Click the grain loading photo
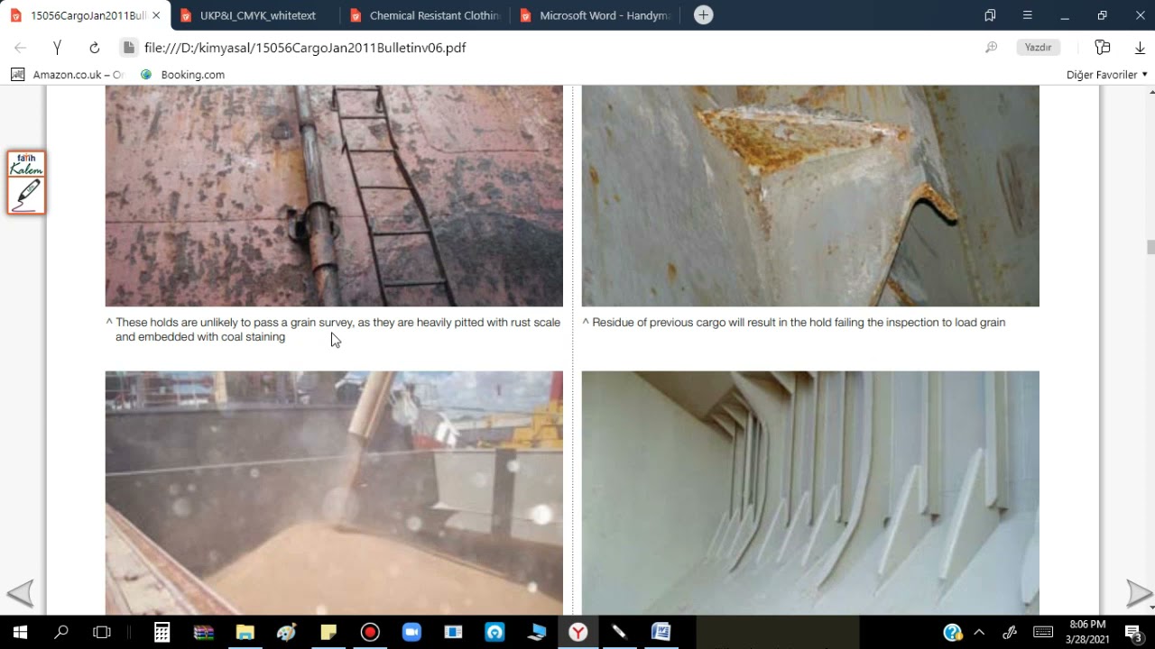Image resolution: width=1155 pixels, height=649 pixels. click(334, 493)
